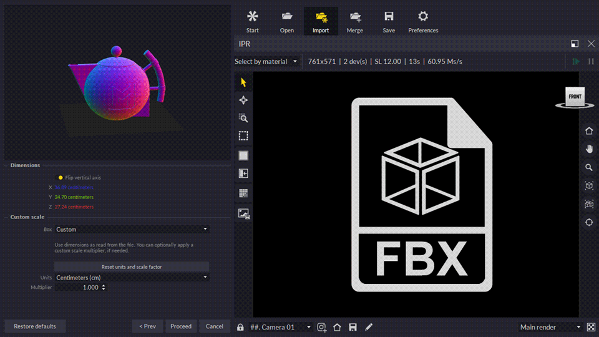This screenshot has width=599, height=337.
Task: Click the home view icon on right sidebar
Action: click(x=588, y=131)
